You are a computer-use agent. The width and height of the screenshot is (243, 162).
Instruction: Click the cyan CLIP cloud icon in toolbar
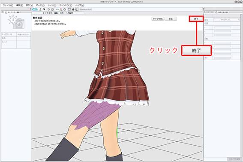coord(35,9)
